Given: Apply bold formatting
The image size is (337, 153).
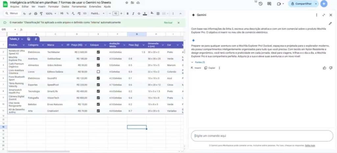Looking at the screenshot, I should point(127,13).
